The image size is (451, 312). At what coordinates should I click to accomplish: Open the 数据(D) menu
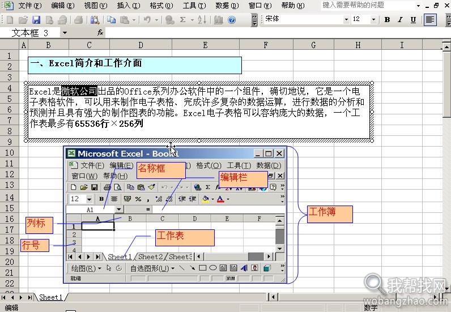[x=227, y=6]
